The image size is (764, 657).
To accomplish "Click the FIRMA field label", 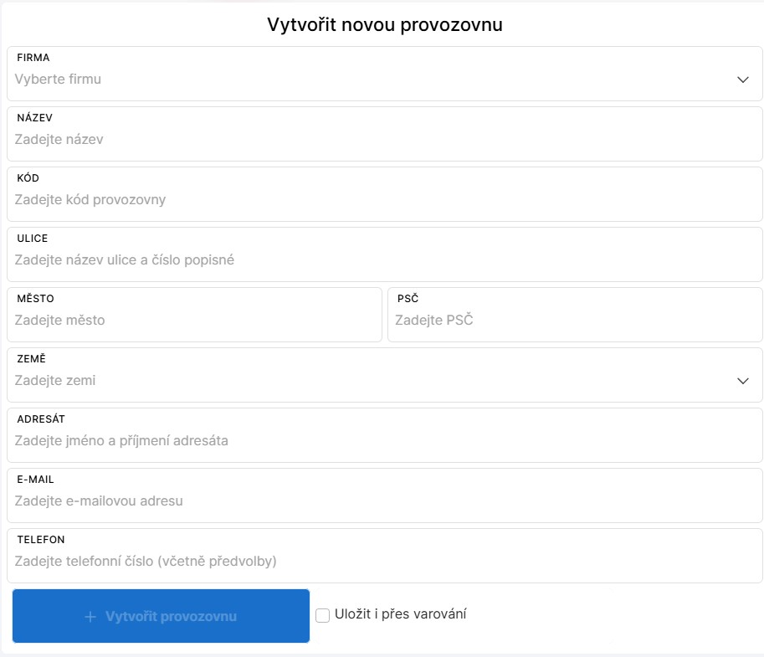I will (33, 58).
